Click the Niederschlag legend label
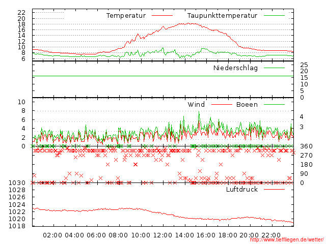The width and height of the screenshot is (326, 244). 235,68
